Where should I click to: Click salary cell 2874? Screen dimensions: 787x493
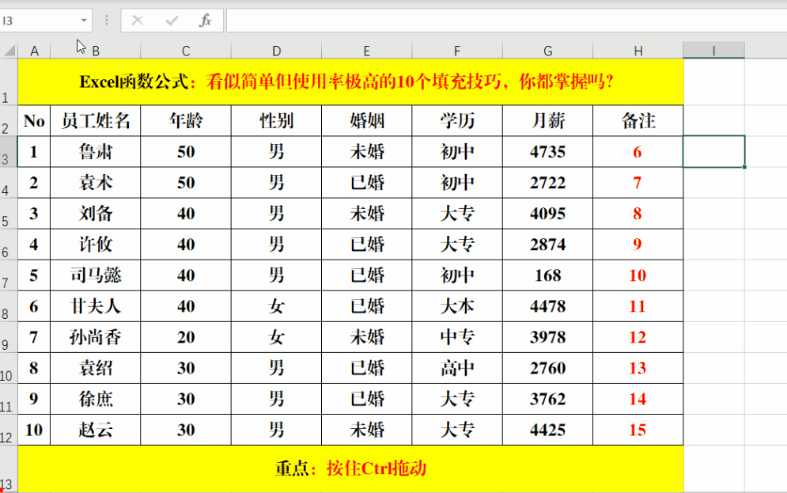point(547,245)
